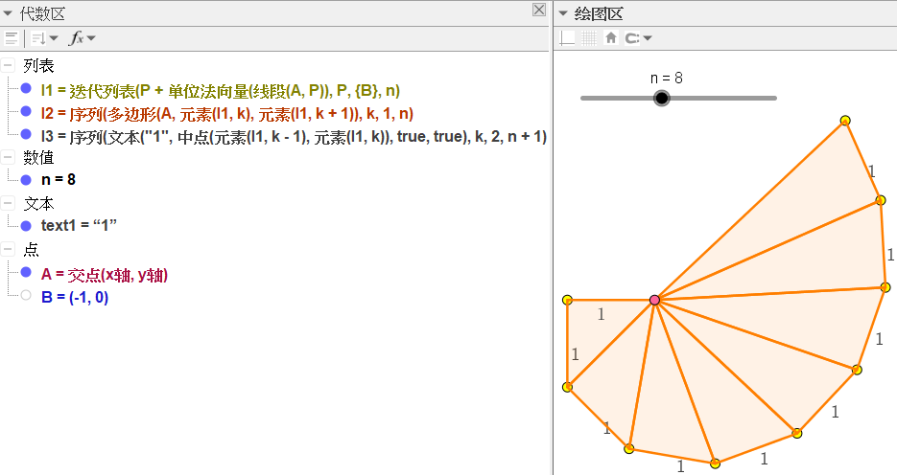The height and width of the screenshot is (475, 897).
Task: Click the home standard view icon
Action: tap(611, 38)
